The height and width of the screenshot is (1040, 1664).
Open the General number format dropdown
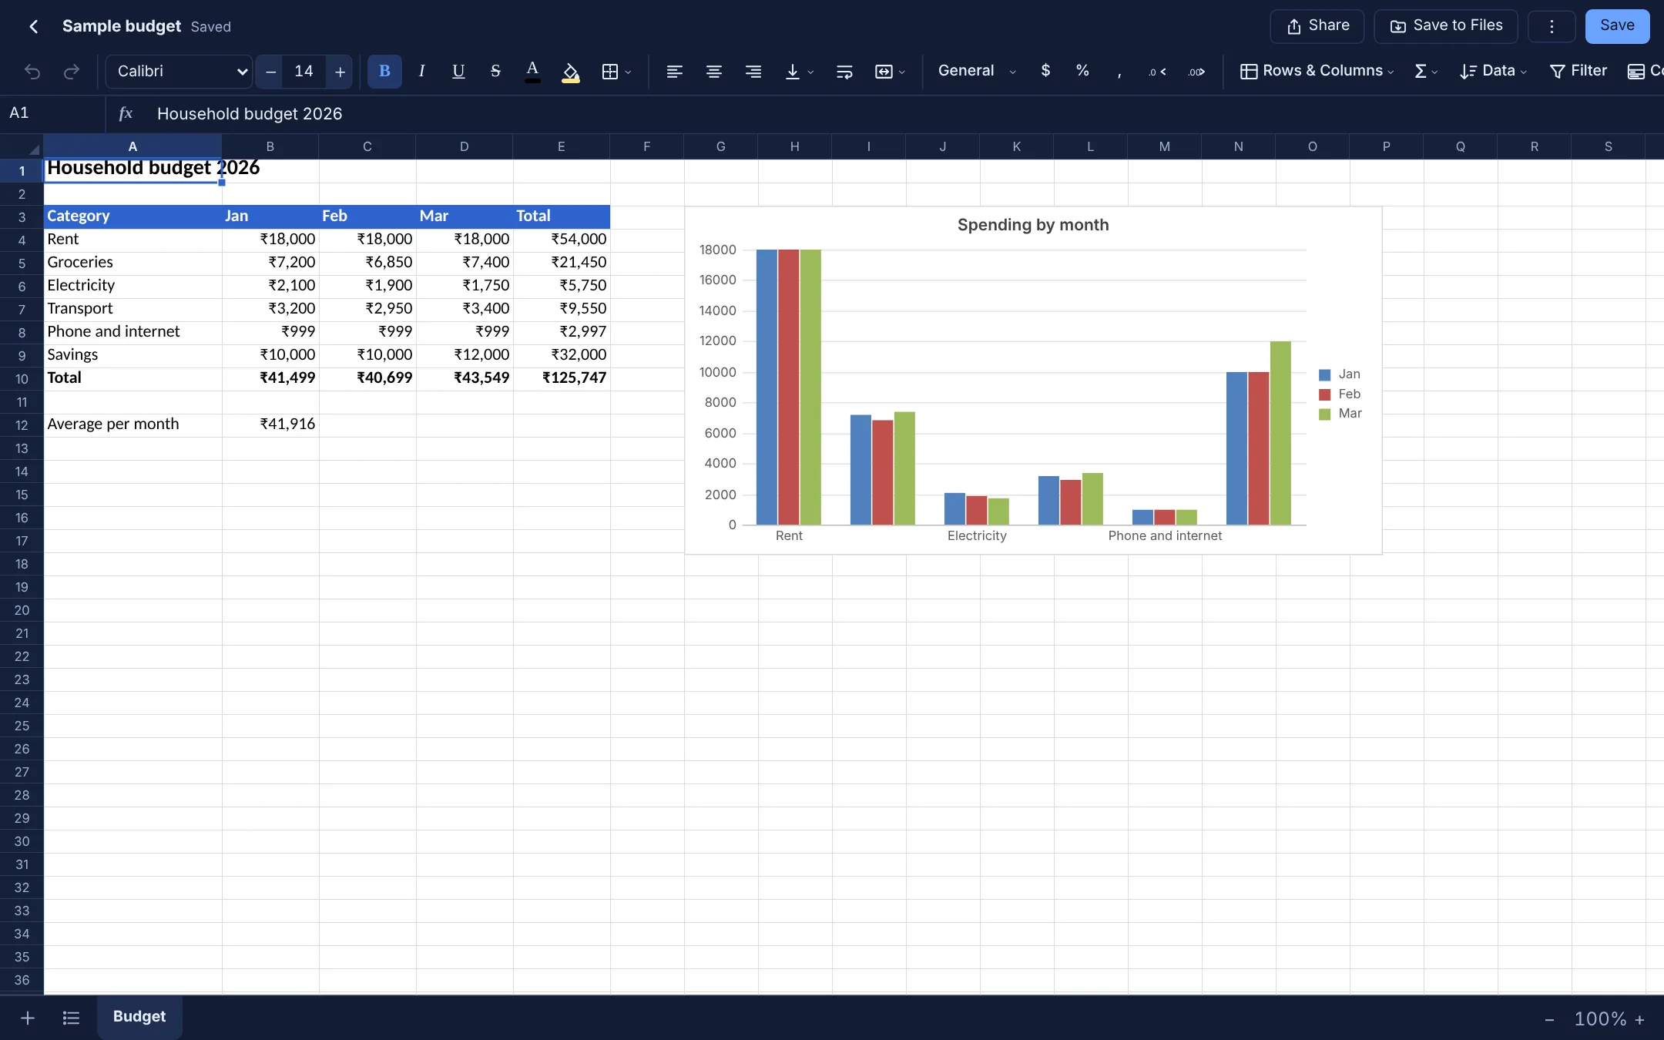(x=977, y=71)
